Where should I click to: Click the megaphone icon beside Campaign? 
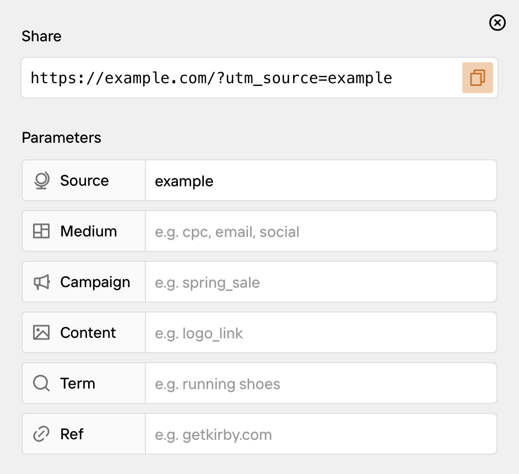(x=41, y=282)
